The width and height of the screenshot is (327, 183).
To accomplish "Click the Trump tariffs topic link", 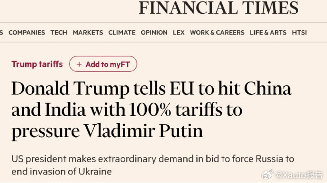I will (x=37, y=64).
